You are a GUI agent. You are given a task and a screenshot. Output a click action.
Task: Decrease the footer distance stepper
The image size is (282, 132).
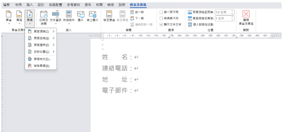coord(232,19)
